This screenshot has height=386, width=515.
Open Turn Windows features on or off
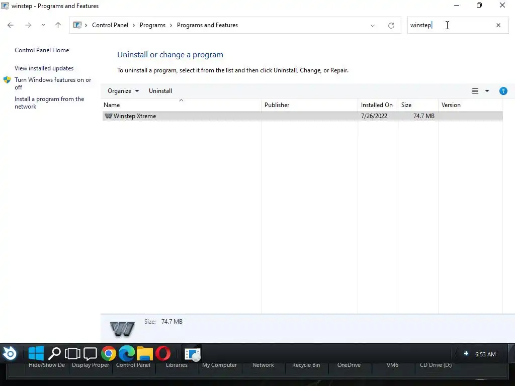click(x=53, y=83)
